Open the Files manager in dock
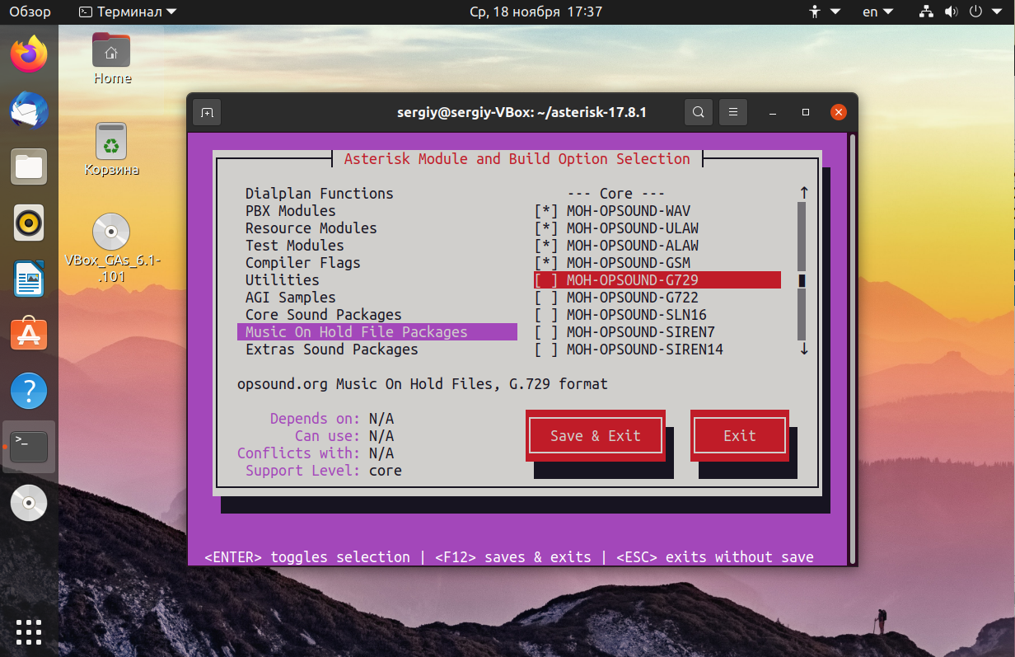This screenshot has height=657, width=1015. point(29,167)
